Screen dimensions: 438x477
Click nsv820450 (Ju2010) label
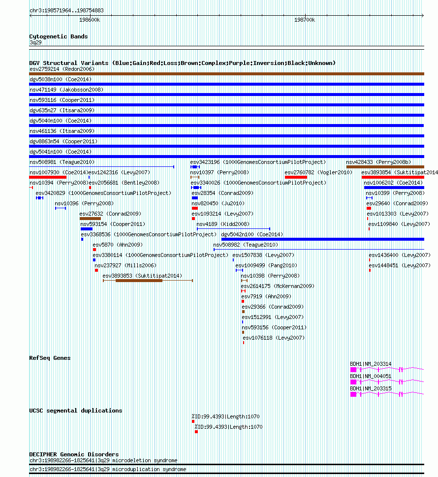[x=218, y=203]
